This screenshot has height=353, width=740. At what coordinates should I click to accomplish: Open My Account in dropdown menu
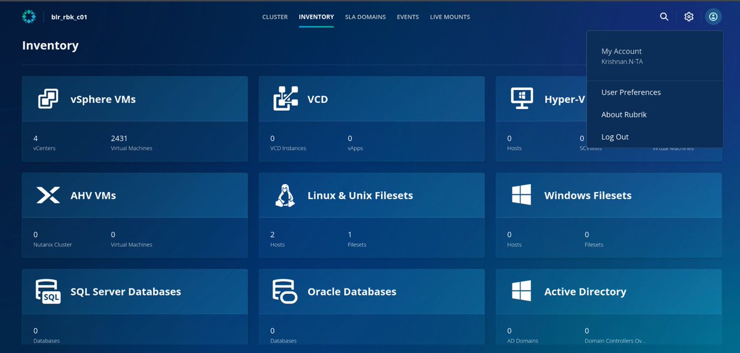click(x=622, y=51)
